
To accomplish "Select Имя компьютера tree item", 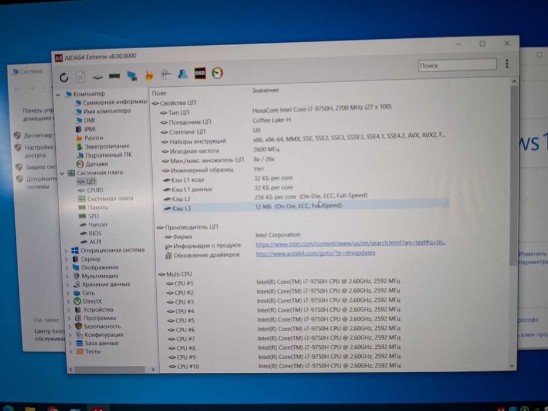I will pyautogui.click(x=103, y=111).
